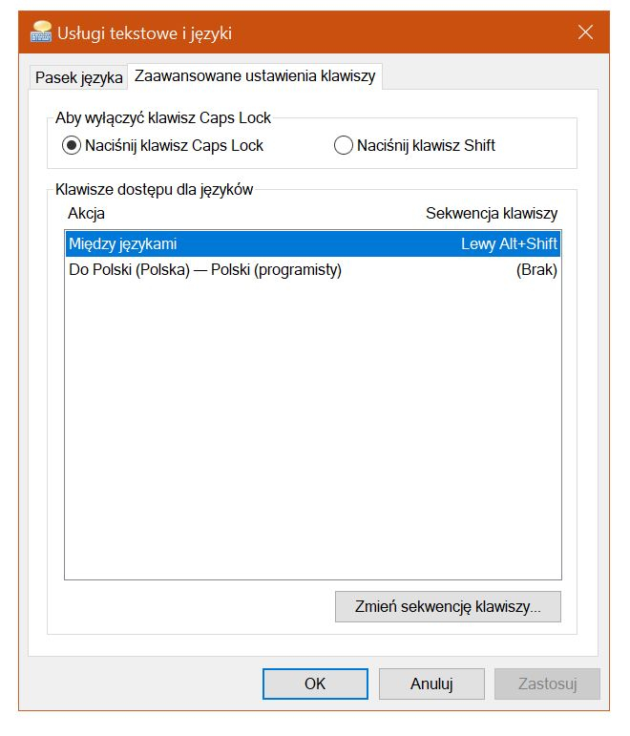
Task: Confirm settings with the OK button
Action: 315,683
